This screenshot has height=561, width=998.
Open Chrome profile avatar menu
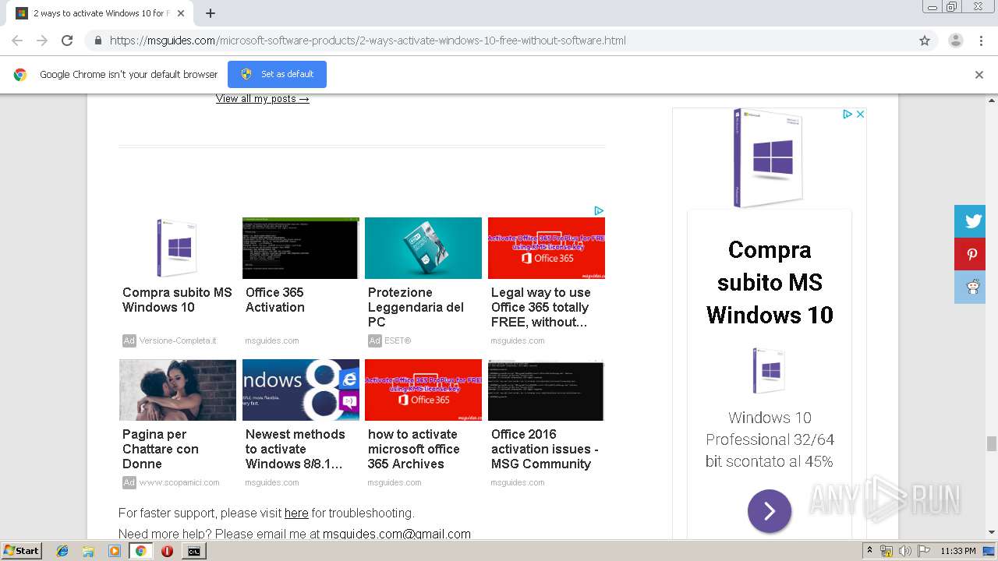[955, 41]
